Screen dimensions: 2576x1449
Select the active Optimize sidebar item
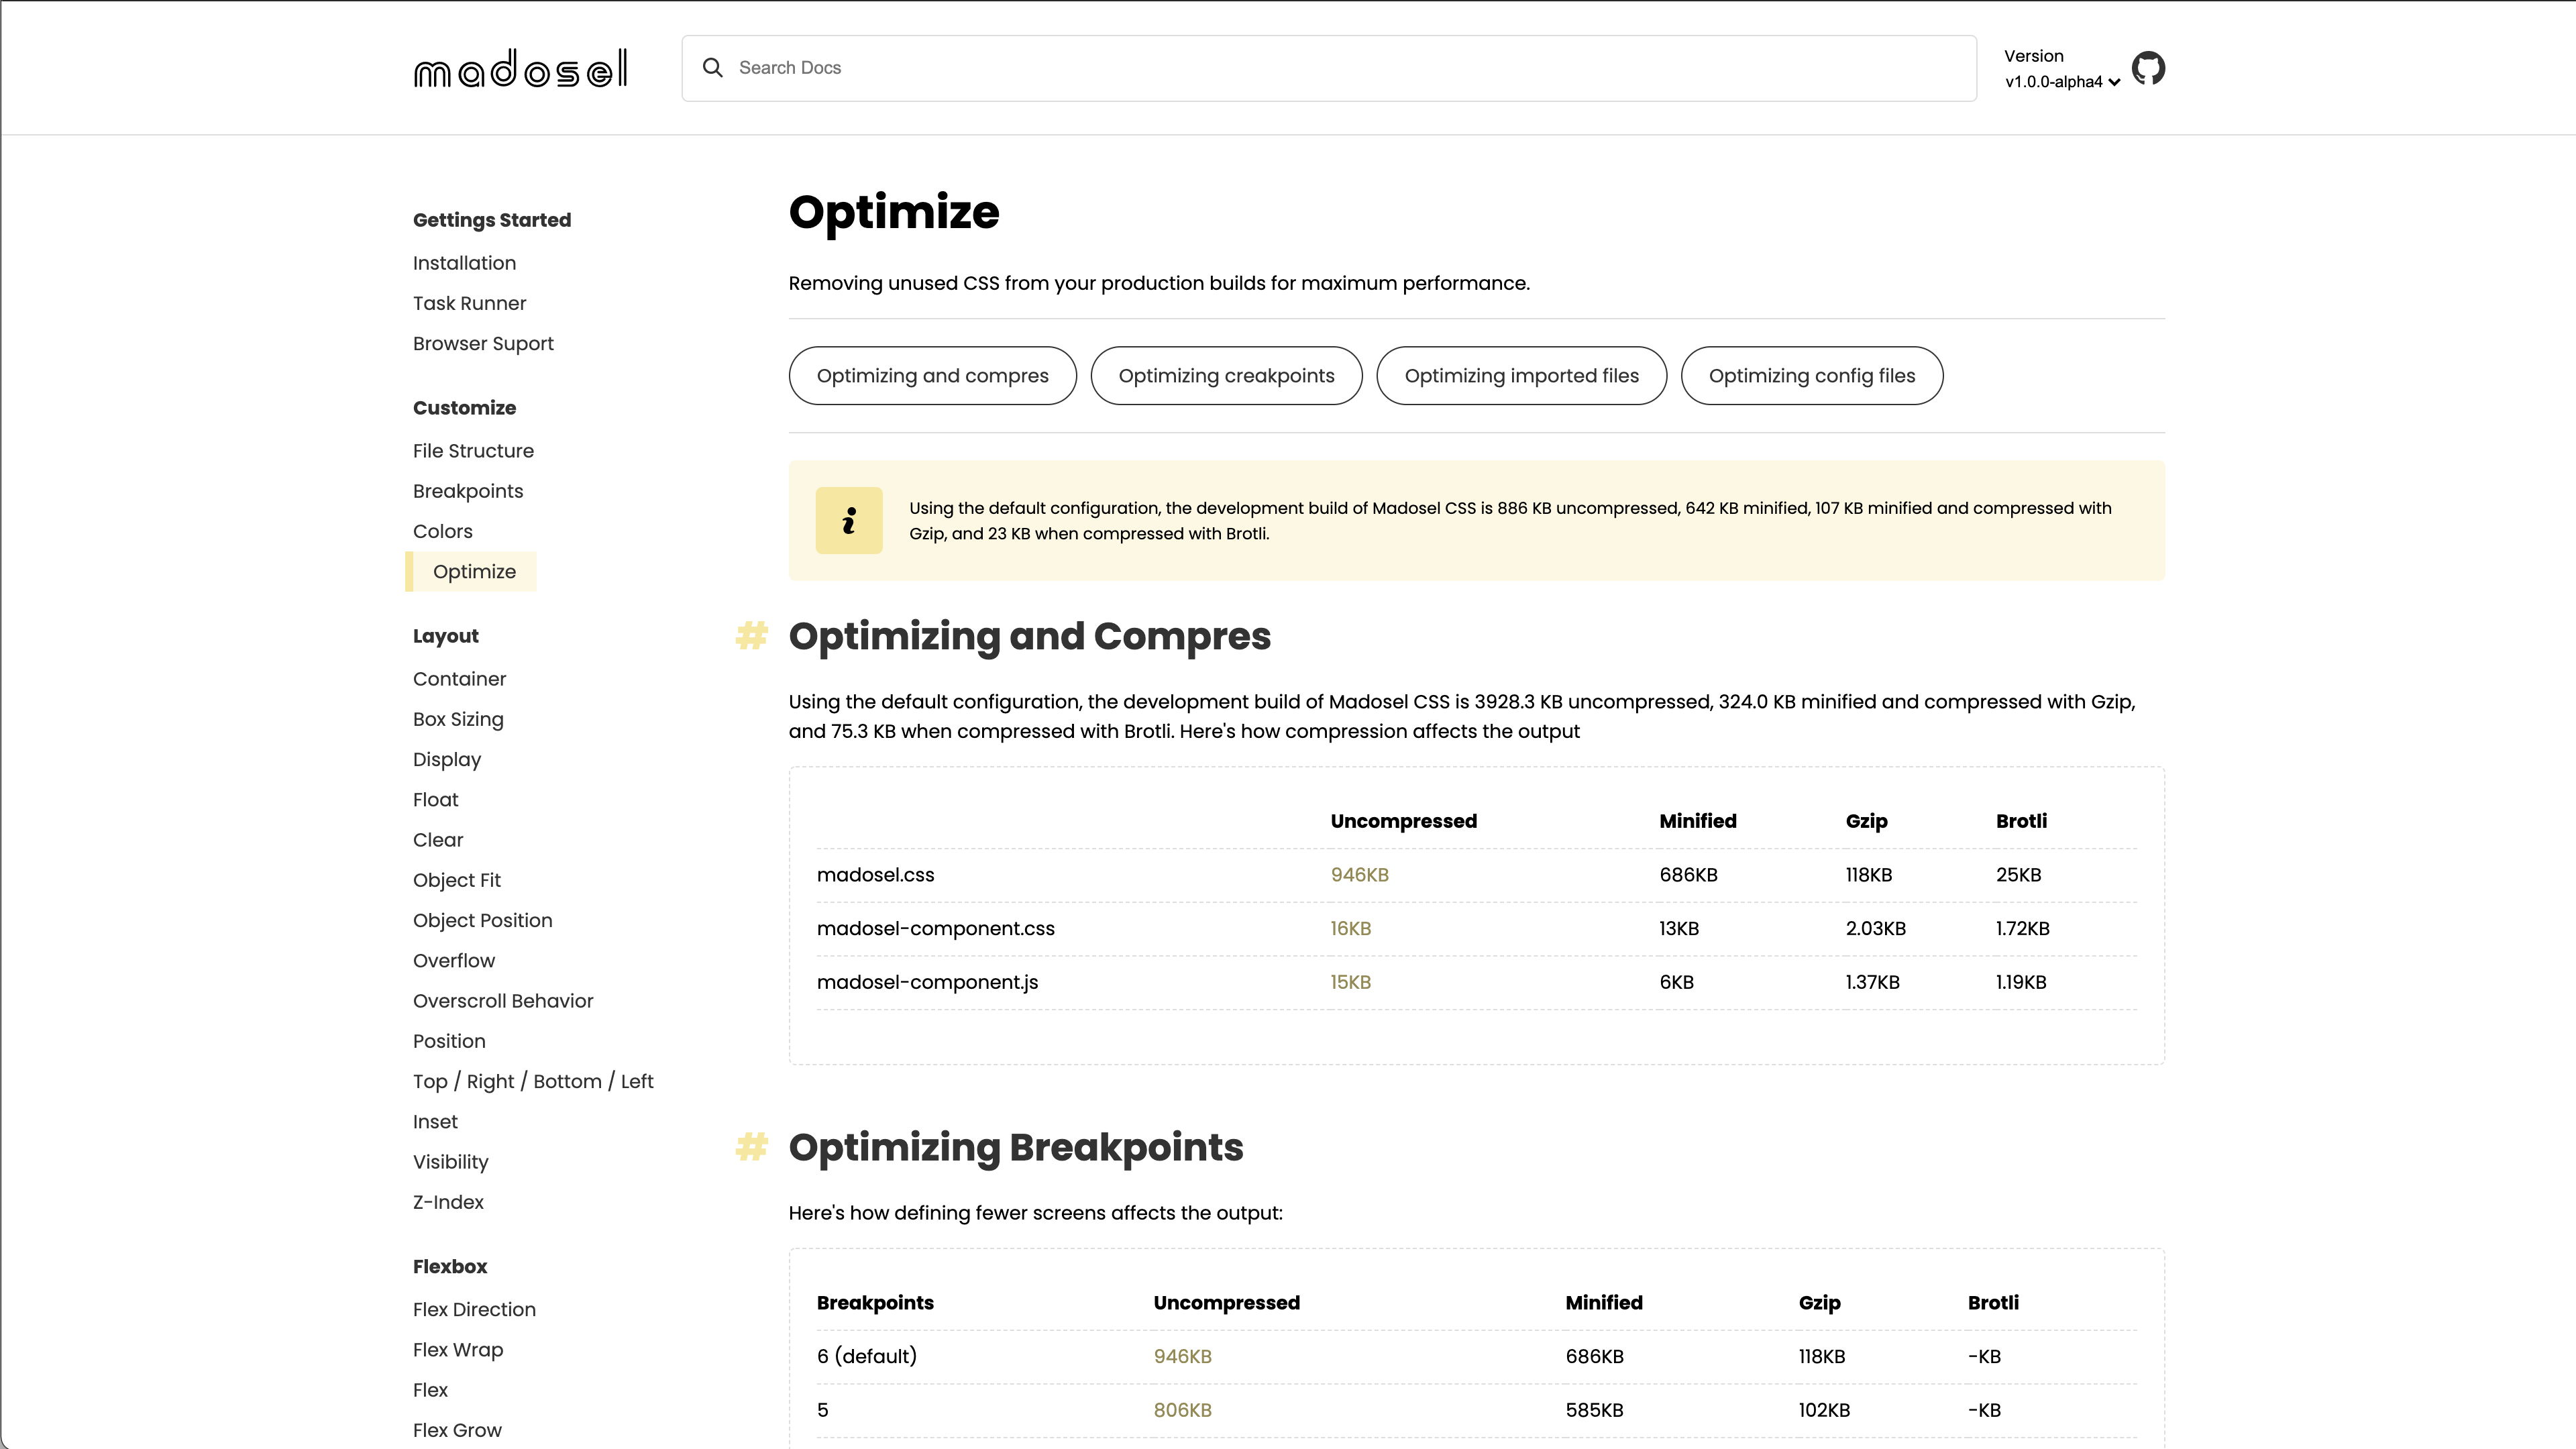pos(474,572)
